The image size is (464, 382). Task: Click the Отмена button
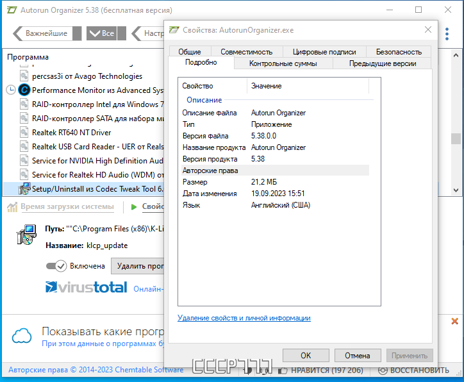click(x=358, y=355)
